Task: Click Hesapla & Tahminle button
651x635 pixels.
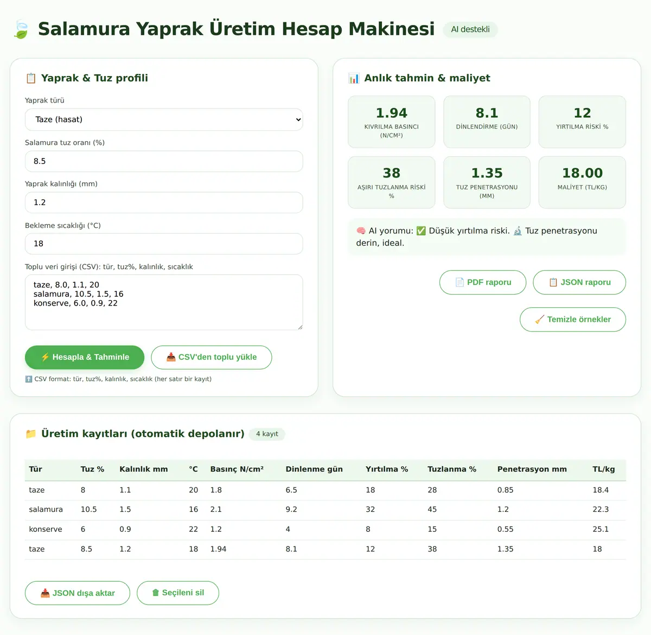Action: click(x=85, y=357)
